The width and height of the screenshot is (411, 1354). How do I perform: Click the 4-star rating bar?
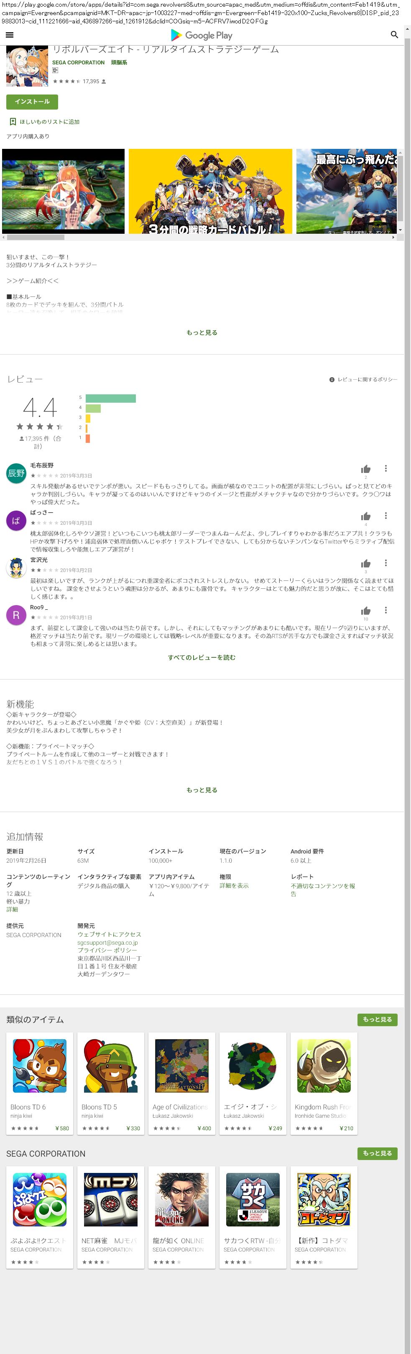point(93,409)
